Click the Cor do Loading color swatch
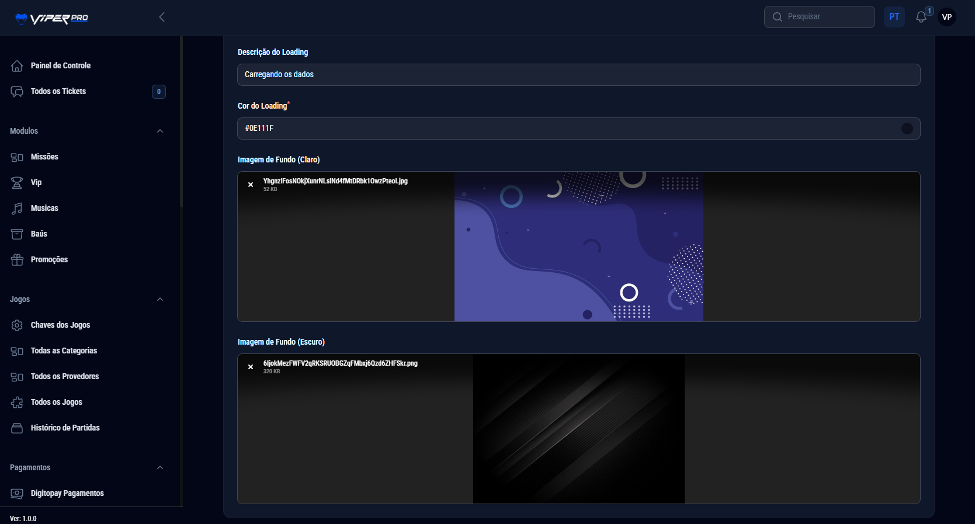 point(907,129)
